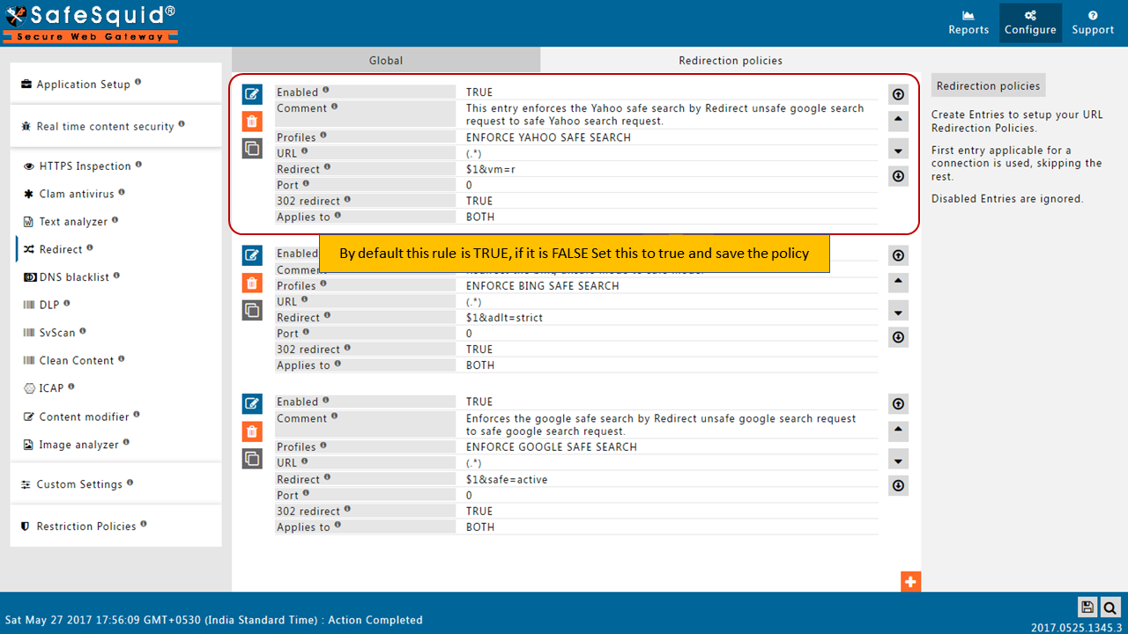Open DNS blacklist settings
Image resolution: width=1128 pixels, height=634 pixels.
[x=72, y=276]
